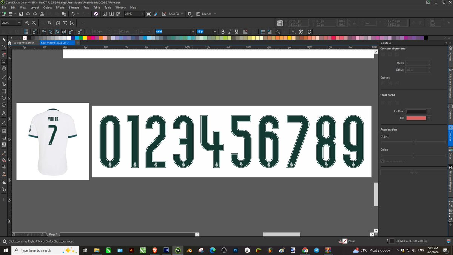This screenshot has width=453, height=255.
Task: Toggle Italic text formatting
Action: pos(230,32)
